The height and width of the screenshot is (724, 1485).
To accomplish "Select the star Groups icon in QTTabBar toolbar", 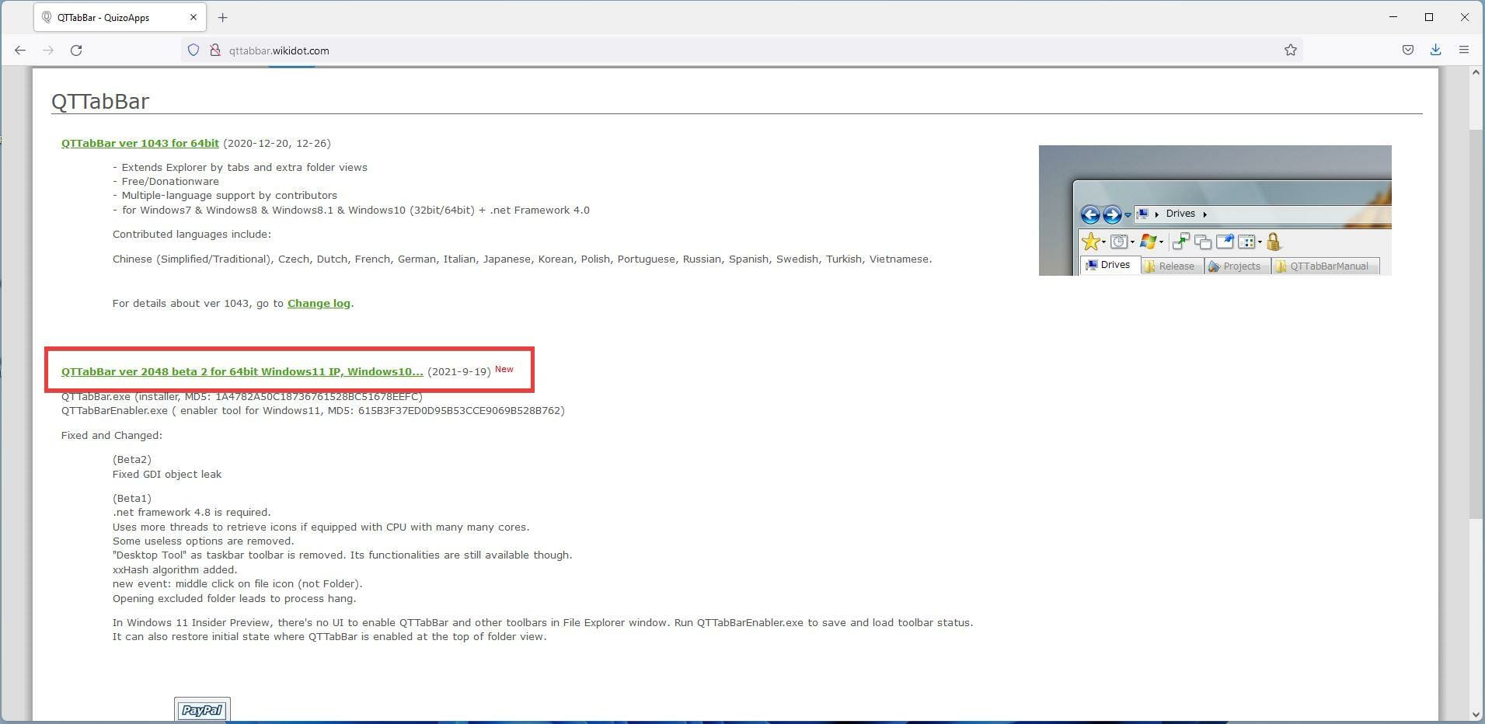I will [x=1090, y=242].
